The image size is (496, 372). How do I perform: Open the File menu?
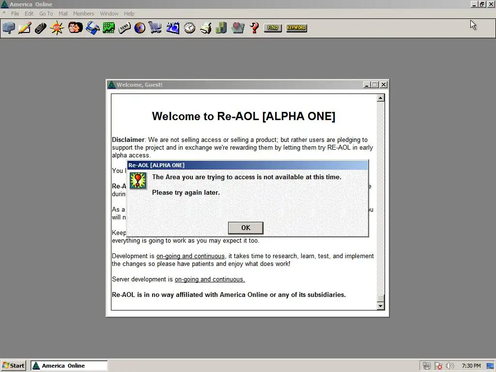tap(15, 14)
